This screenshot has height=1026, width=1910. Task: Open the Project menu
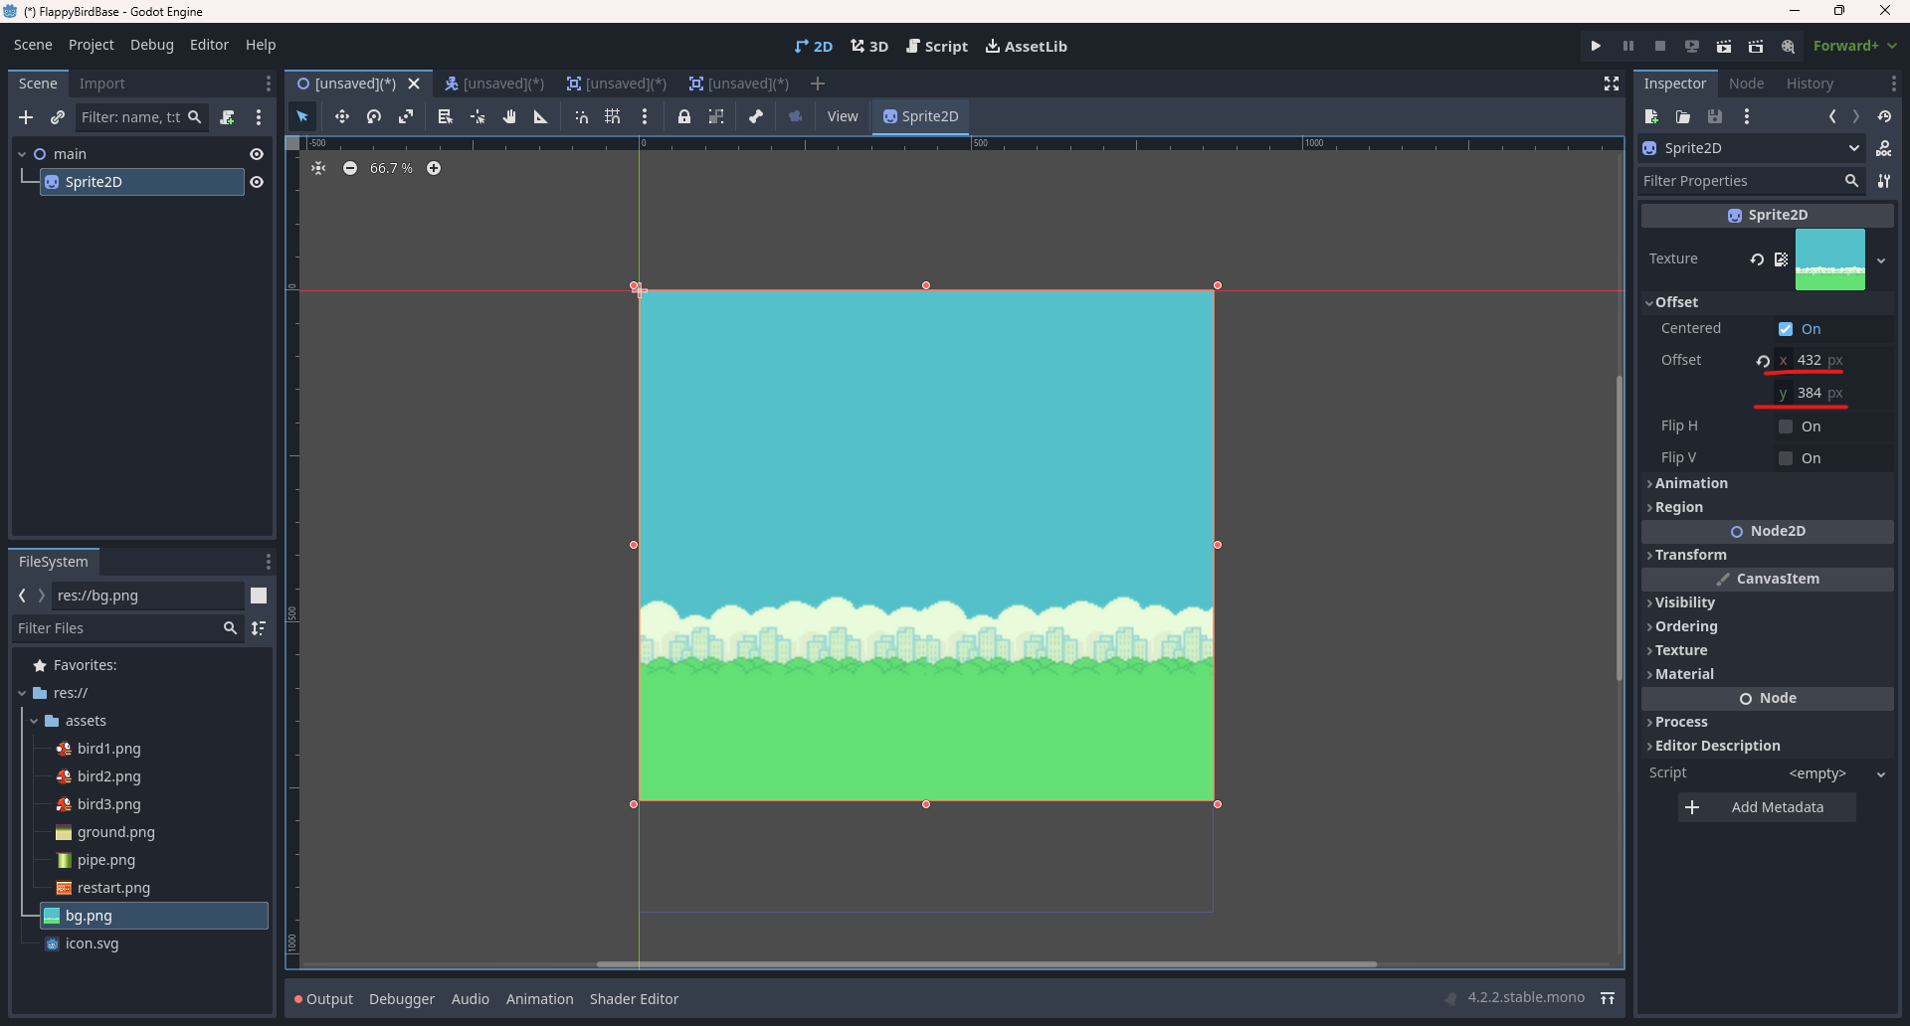coord(91,45)
